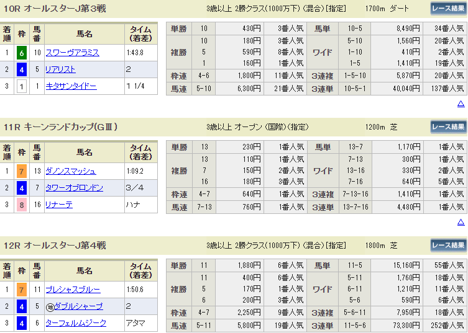Click 12R 馬連 payout 5,800円
Viewport: 468px width, 333px height.
tap(249, 326)
